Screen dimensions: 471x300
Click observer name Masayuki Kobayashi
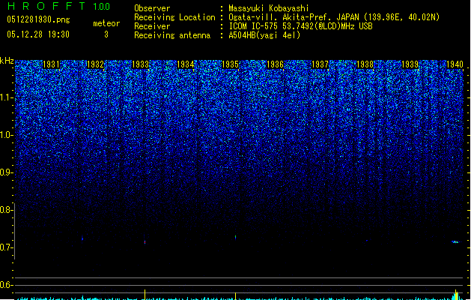click(269, 8)
